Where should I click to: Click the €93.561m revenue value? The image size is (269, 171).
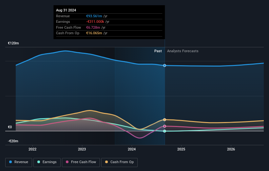(94, 16)
